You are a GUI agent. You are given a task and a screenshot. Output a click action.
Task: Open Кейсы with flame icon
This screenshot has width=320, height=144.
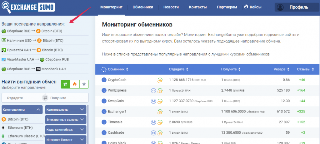click(x=252, y=7)
